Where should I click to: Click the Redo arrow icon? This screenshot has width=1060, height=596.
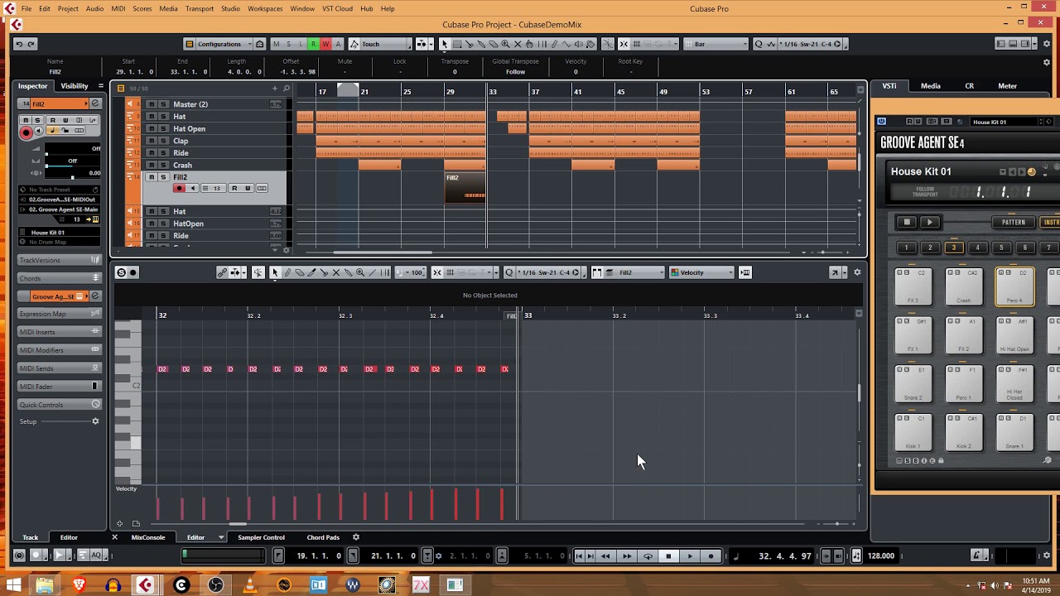pyautogui.click(x=31, y=44)
